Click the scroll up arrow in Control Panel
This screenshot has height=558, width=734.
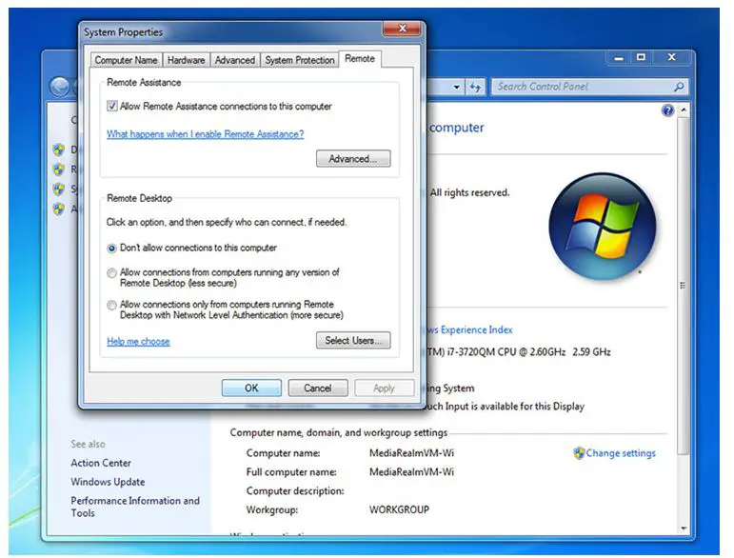[684, 110]
